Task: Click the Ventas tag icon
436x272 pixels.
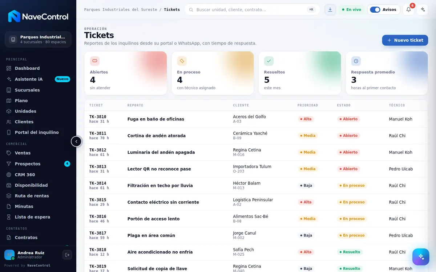Action: click(x=9, y=153)
